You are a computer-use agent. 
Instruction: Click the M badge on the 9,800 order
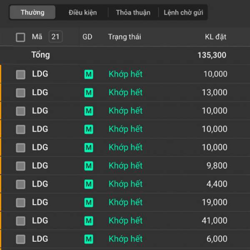[x=88, y=166]
